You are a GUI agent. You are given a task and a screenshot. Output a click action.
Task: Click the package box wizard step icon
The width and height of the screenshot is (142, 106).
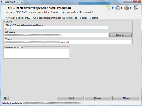point(127,8)
